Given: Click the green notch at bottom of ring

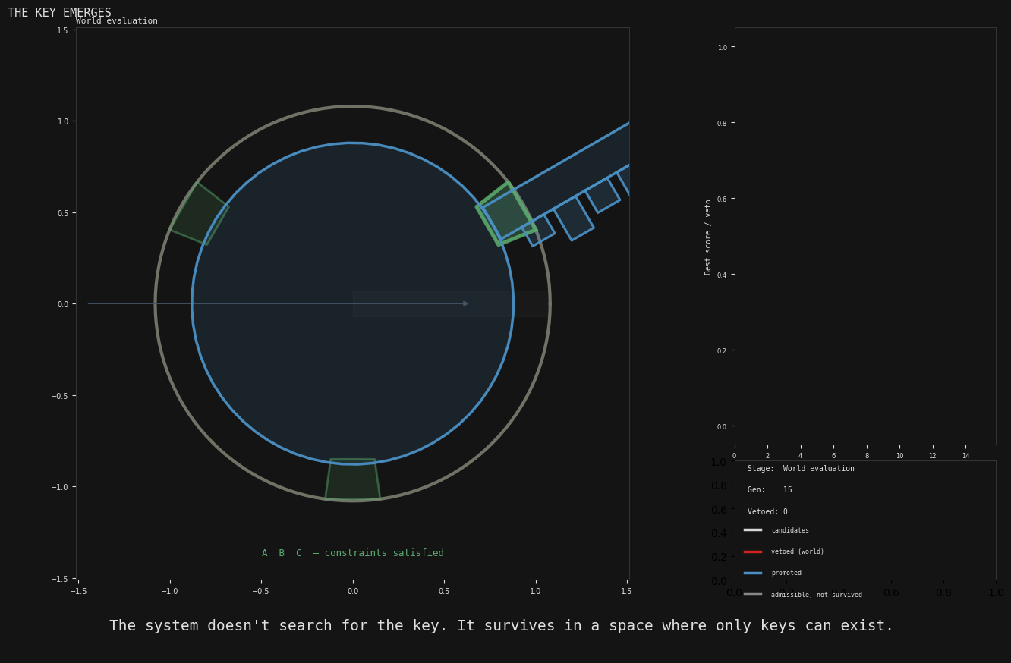Looking at the screenshot, I should coord(352,479).
